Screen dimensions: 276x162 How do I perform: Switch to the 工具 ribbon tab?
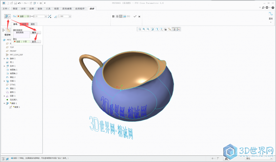48,9
